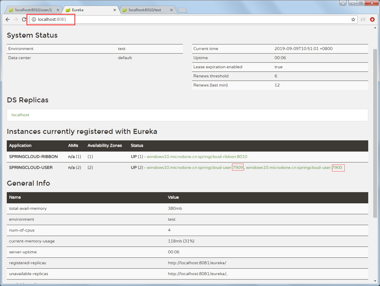Open the red extension icon in toolbar
Screen dimensions: 380x286
click(x=372, y=19)
